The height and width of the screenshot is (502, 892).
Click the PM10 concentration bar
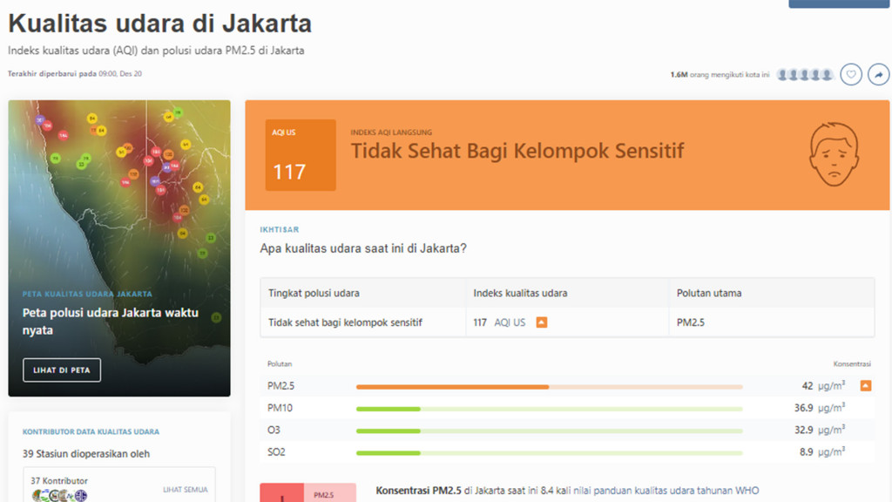[549, 409]
